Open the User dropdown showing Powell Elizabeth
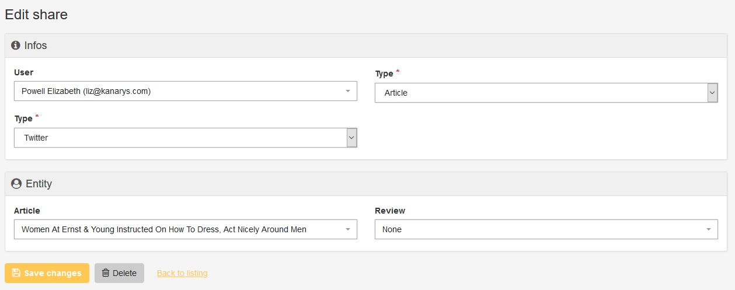Viewport: 735px width, 290px height. (x=186, y=91)
